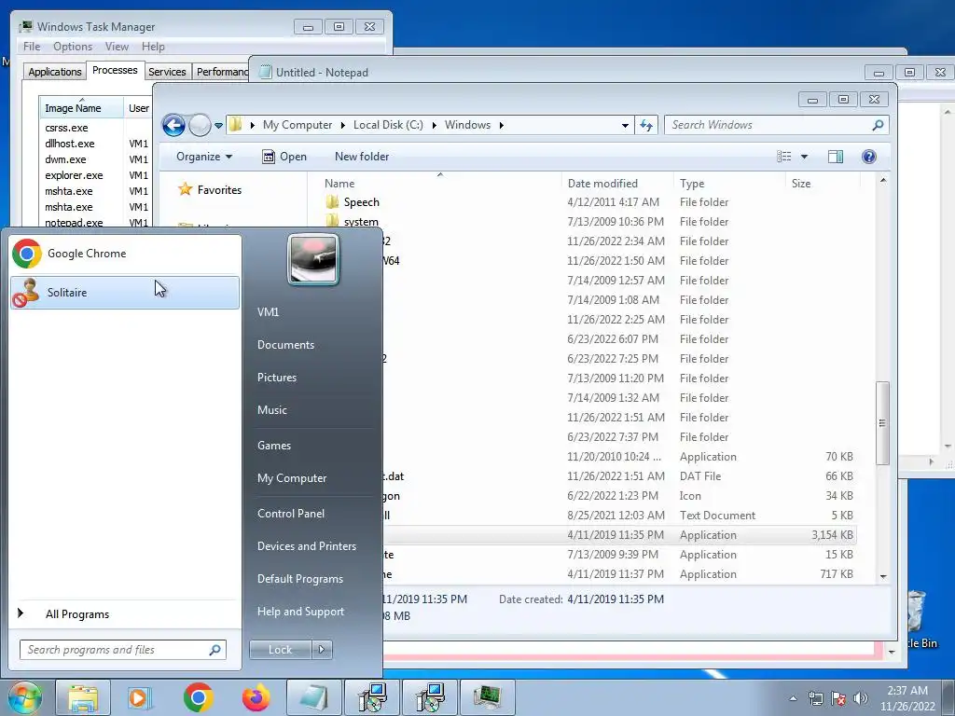This screenshot has height=716, width=955.
Task: Open the recent locations dropdown arrow
Action: click(218, 126)
